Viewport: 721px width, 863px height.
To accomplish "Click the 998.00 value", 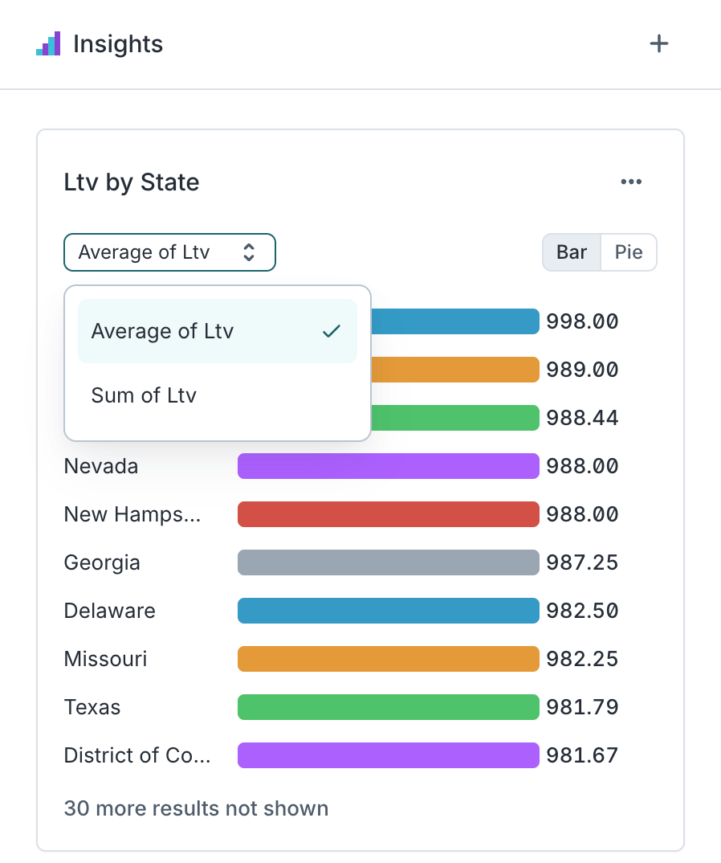I will coord(582,321).
